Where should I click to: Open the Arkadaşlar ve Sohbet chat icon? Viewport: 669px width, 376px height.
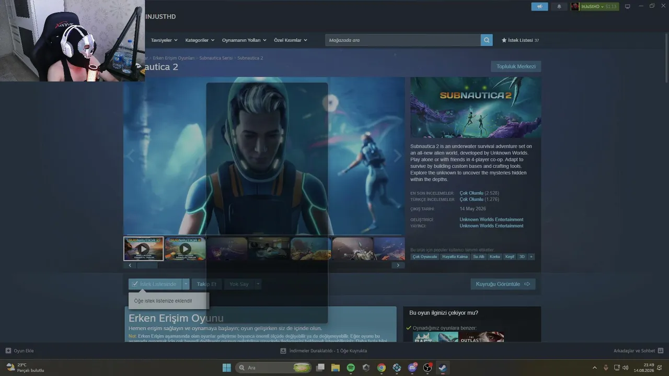(661, 351)
